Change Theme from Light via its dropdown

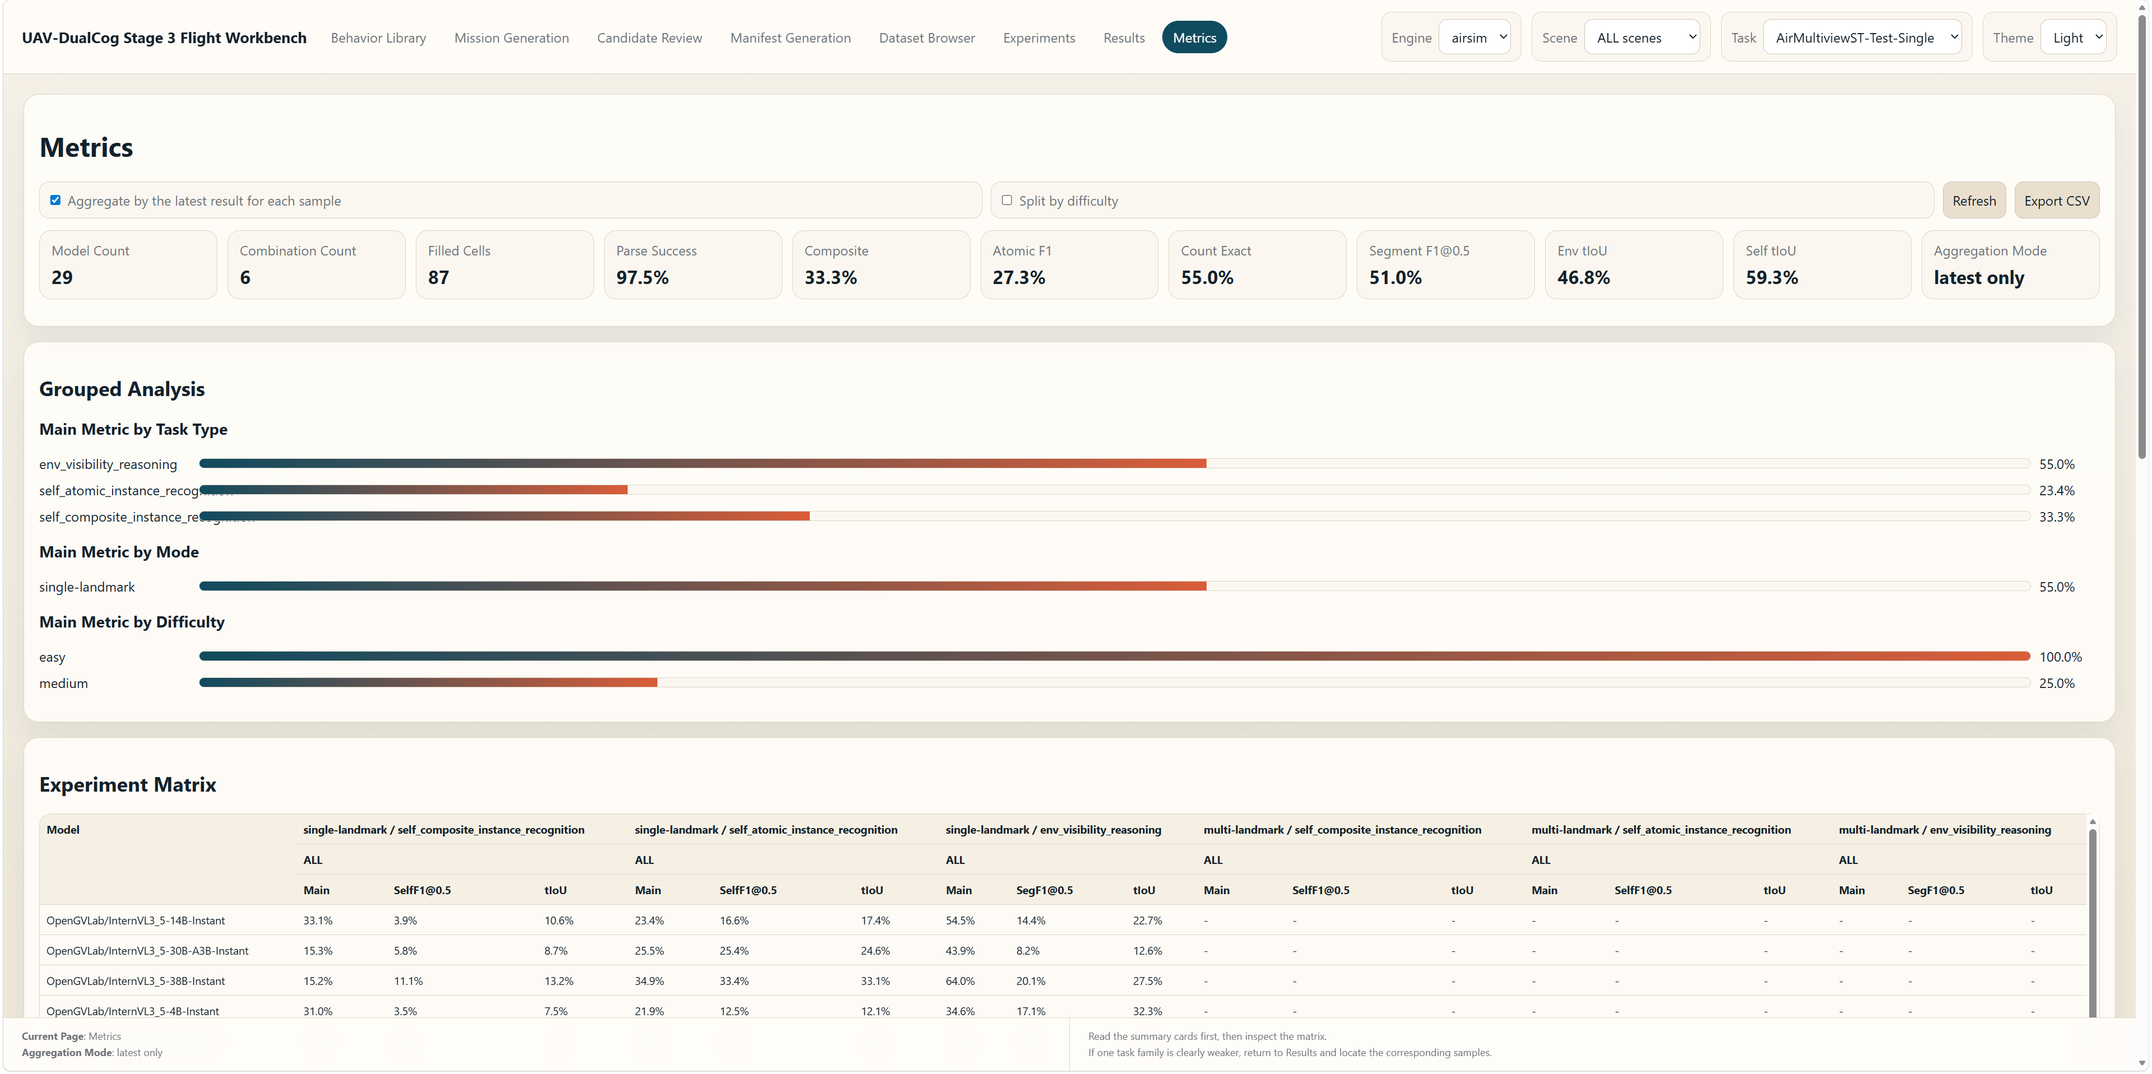point(2074,38)
